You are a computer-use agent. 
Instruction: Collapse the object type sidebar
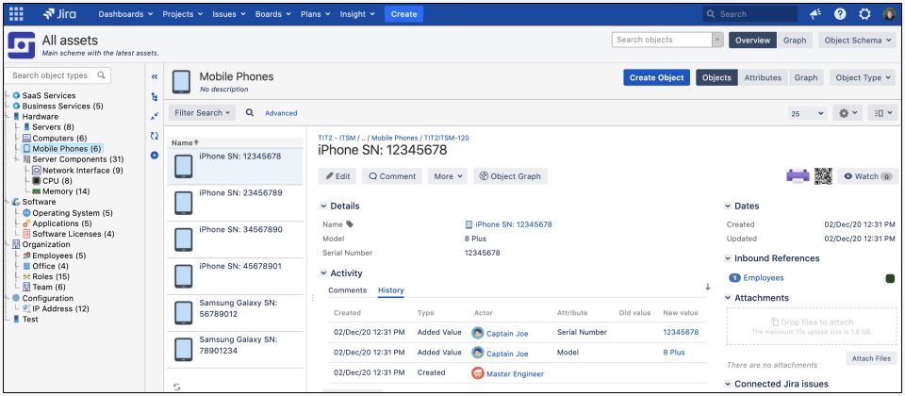tap(154, 76)
